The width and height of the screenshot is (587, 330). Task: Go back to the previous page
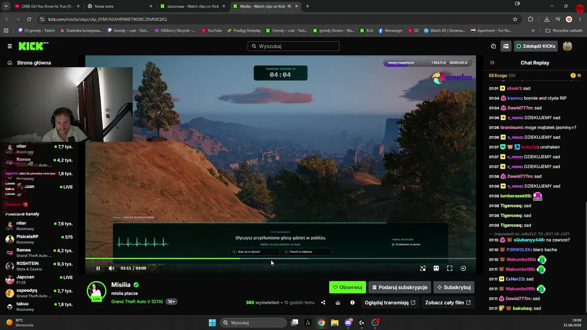pos(7,19)
